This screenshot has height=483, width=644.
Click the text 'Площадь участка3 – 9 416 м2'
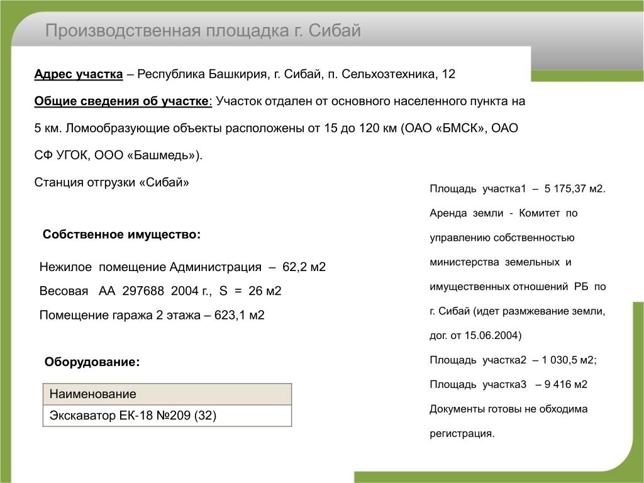(508, 384)
